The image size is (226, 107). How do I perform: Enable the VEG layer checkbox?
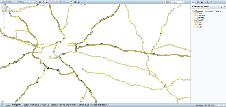pos(198,26)
